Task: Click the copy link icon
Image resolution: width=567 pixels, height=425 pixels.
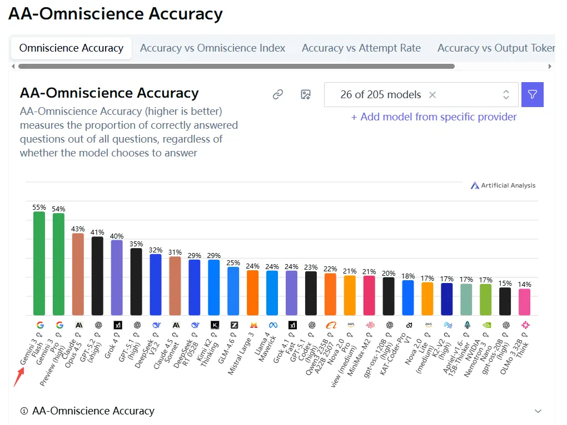Action: coord(278,95)
